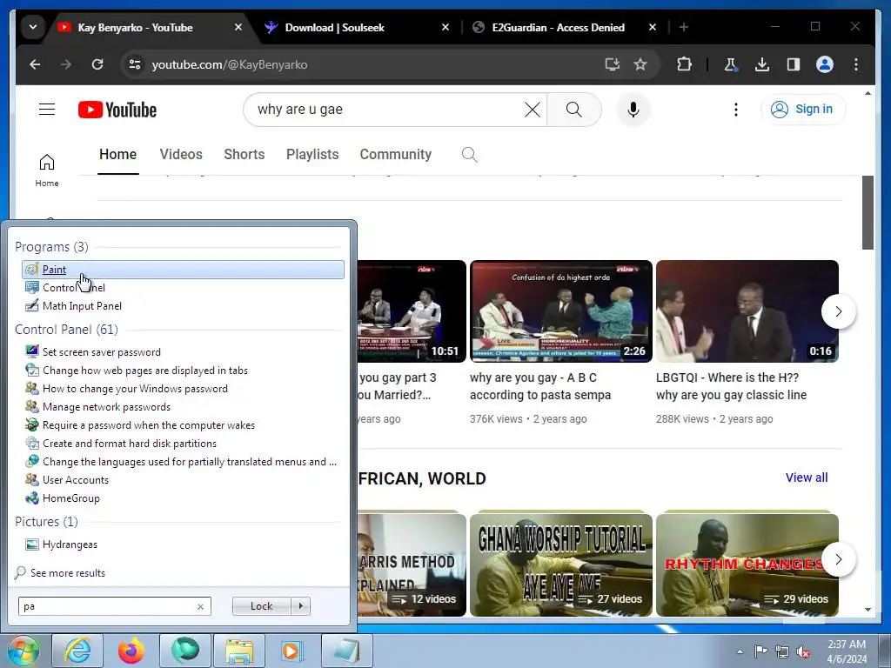Click View all link
Screen dimensions: 891x668
click(x=807, y=478)
